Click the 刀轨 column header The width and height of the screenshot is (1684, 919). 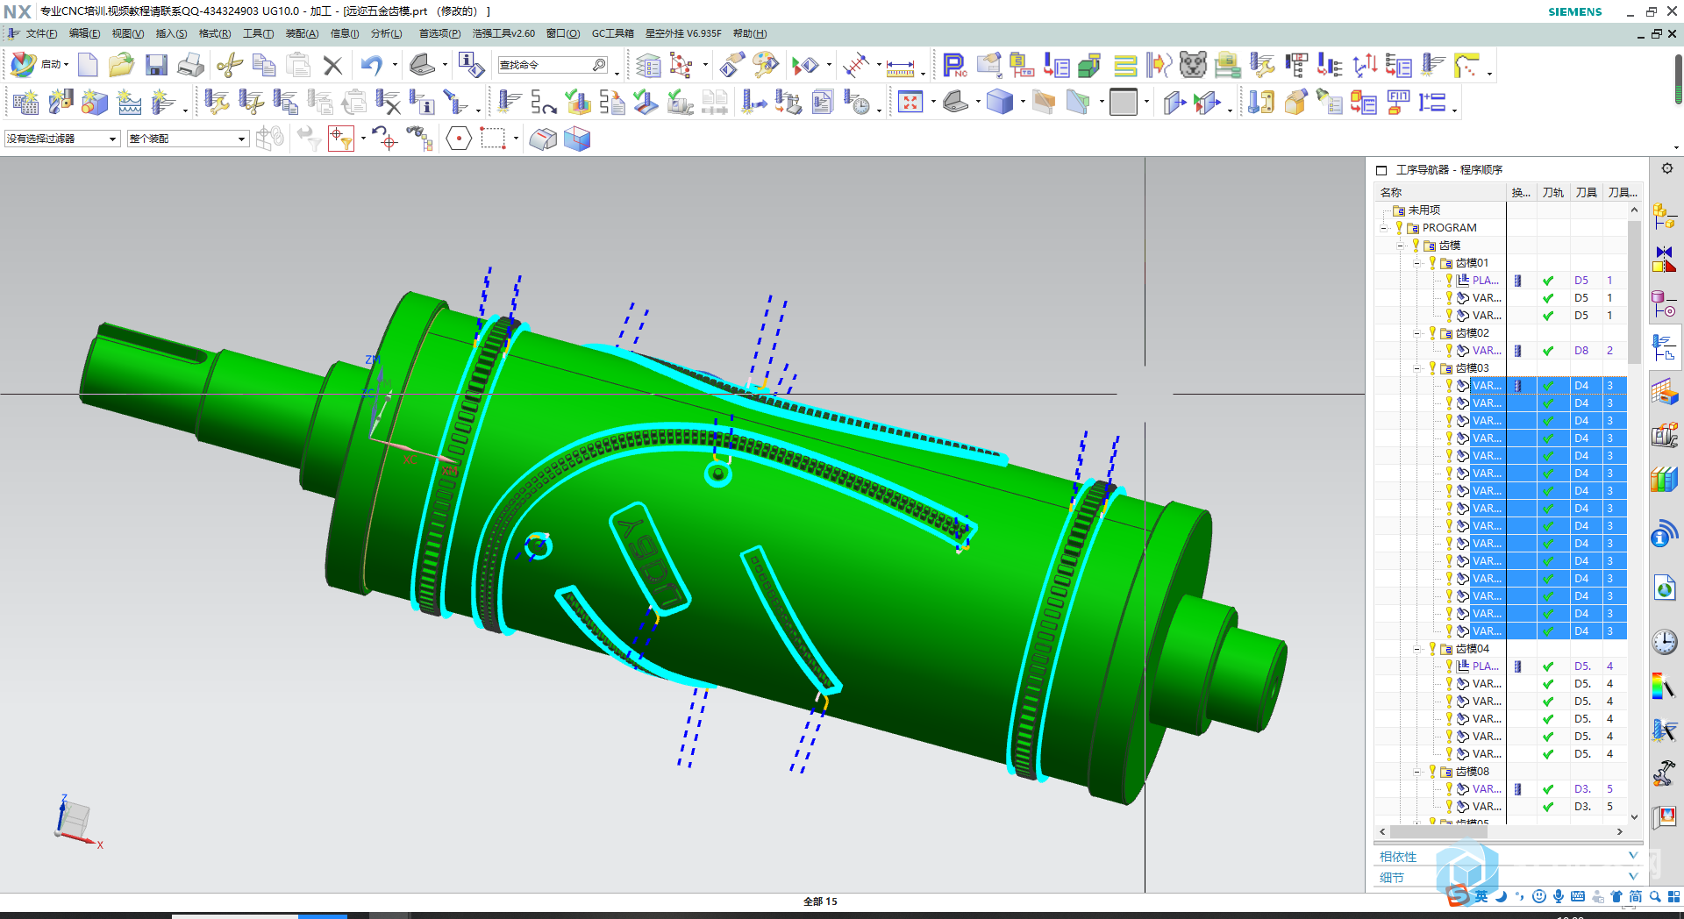(x=1552, y=192)
